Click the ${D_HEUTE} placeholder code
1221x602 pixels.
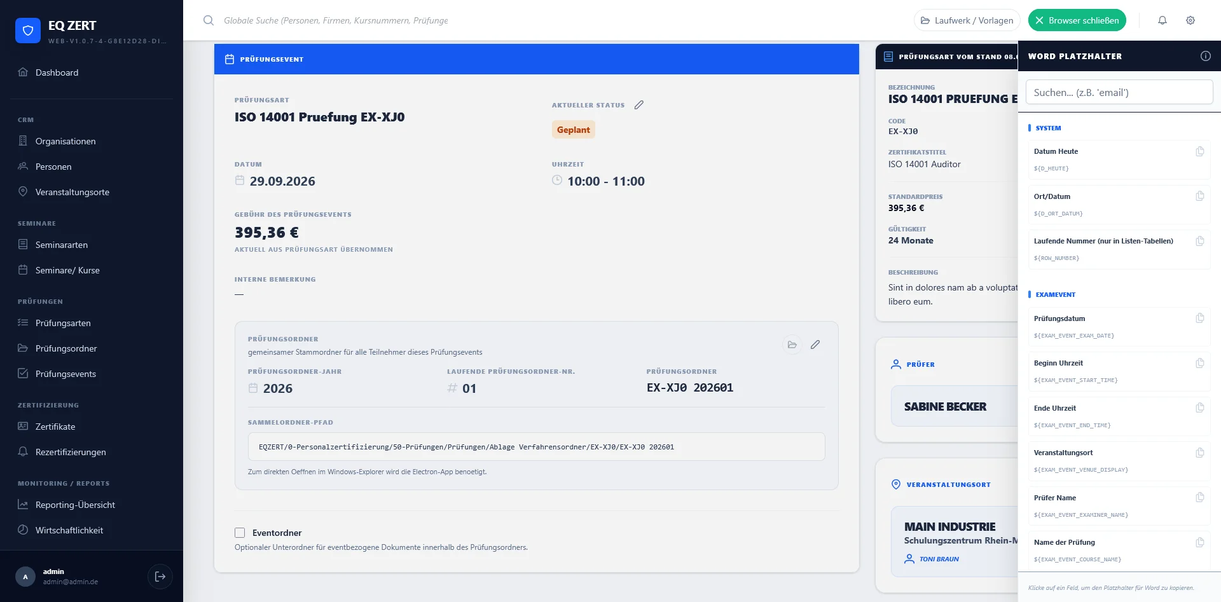click(x=1051, y=168)
